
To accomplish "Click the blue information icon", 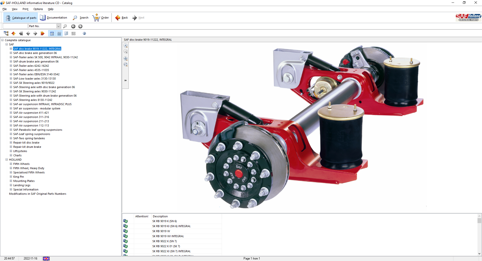I will (84, 33).
